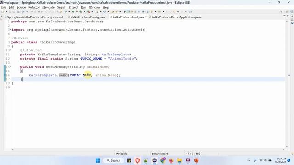This screenshot has height=165, width=294.
Task: Click the @Service annotation
Action: pyautogui.click(x=20, y=38)
